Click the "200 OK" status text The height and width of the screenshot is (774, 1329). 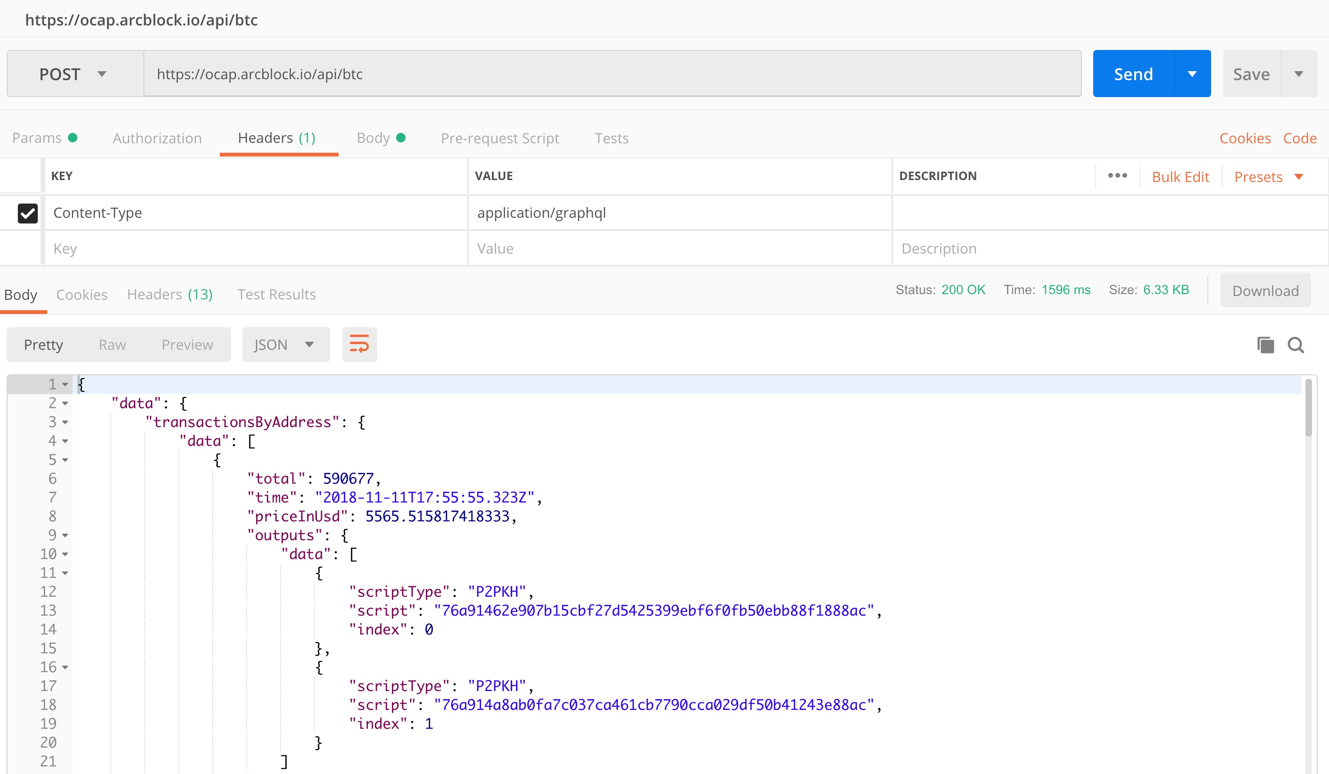(963, 290)
